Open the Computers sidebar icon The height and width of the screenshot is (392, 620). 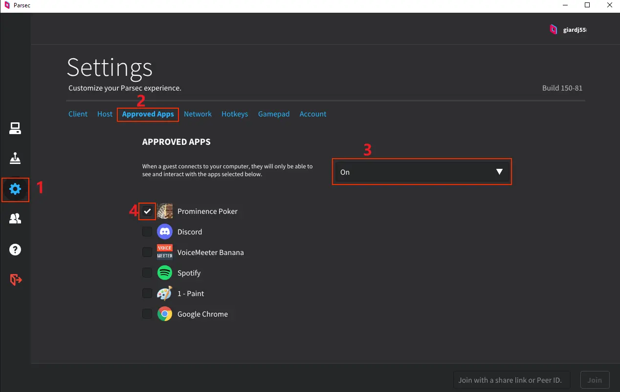click(15, 129)
